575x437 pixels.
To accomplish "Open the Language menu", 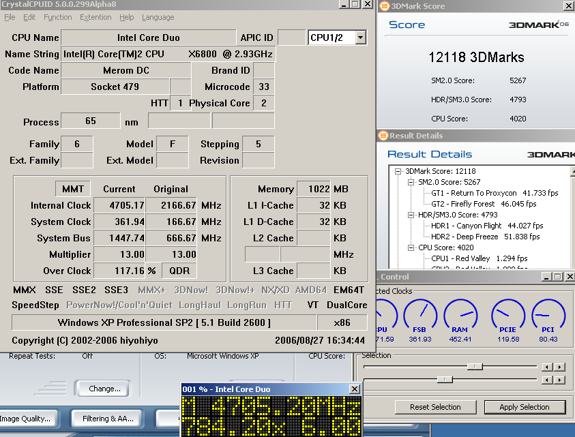I will 158,17.
